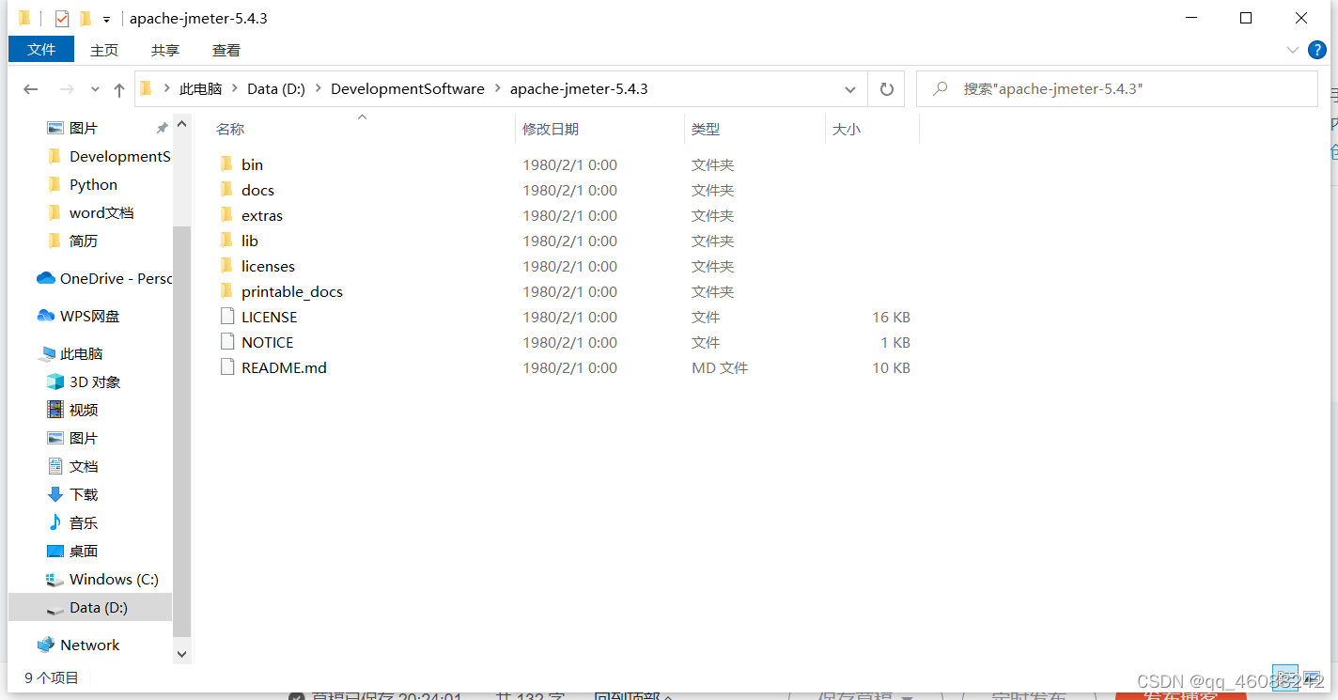Navigate to Data (D:) in breadcrumb
This screenshot has height=700, width=1338.
276,89
